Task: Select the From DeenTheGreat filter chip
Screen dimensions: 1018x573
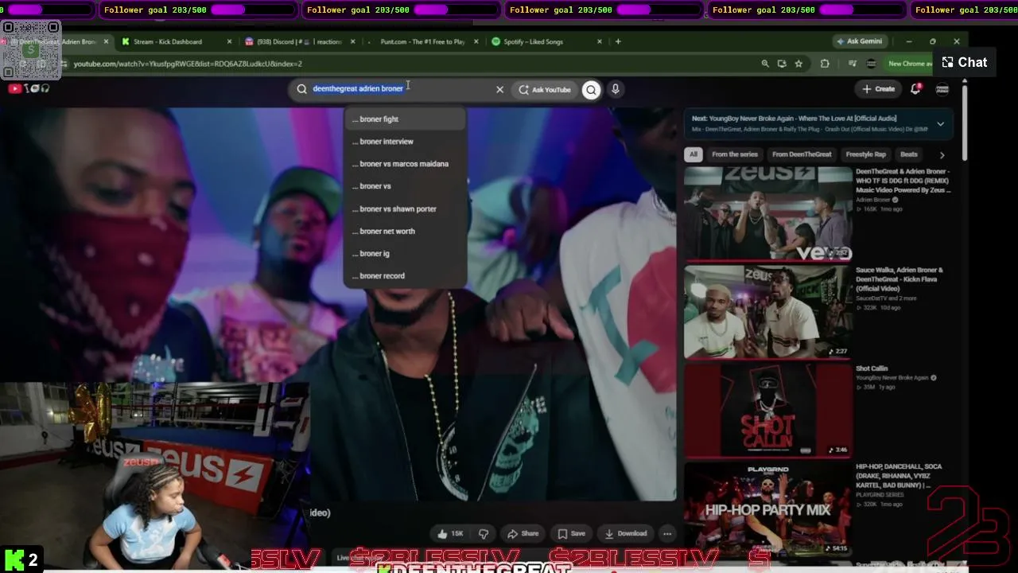Action: (802, 154)
